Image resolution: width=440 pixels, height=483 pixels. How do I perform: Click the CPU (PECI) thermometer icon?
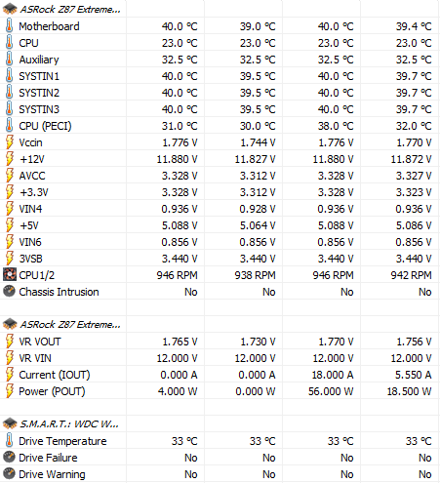point(9,126)
